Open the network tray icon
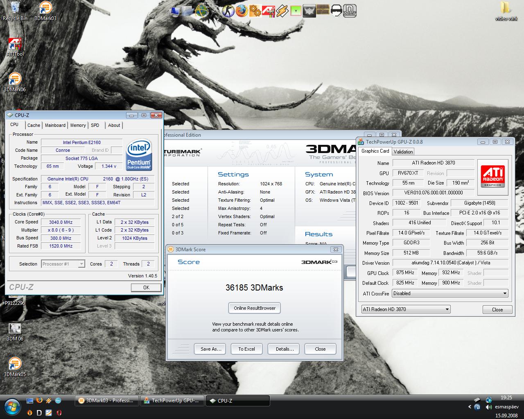 click(488, 400)
